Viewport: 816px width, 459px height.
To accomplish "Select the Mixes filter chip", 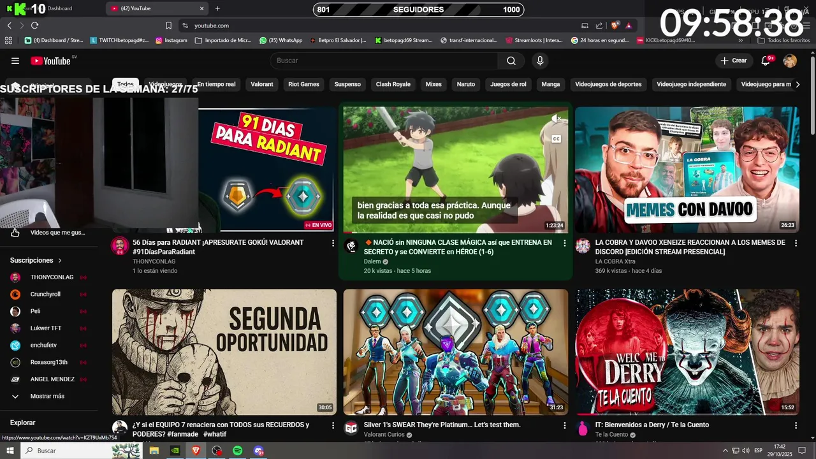I will pos(433,84).
